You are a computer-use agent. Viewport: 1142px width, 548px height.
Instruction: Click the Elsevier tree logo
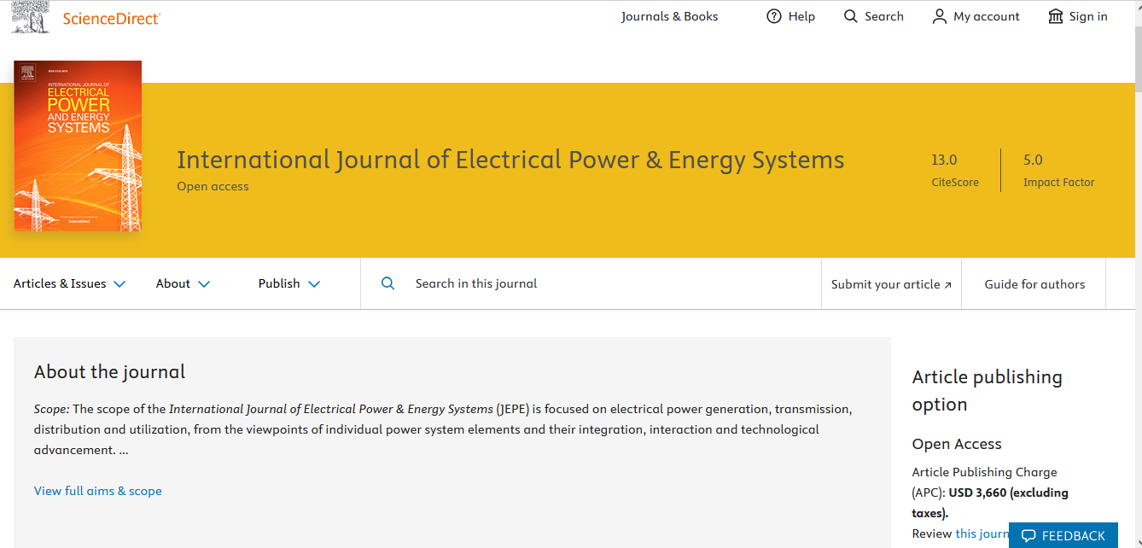point(31,17)
